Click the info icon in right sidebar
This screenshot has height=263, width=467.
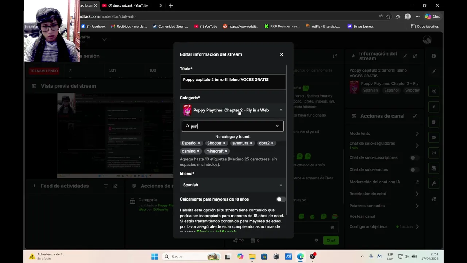coord(434,56)
